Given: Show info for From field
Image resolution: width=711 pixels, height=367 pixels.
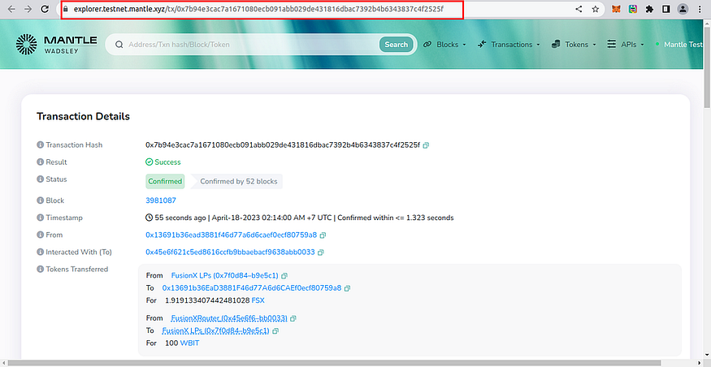Looking at the screenshot, I should (40, 235).
